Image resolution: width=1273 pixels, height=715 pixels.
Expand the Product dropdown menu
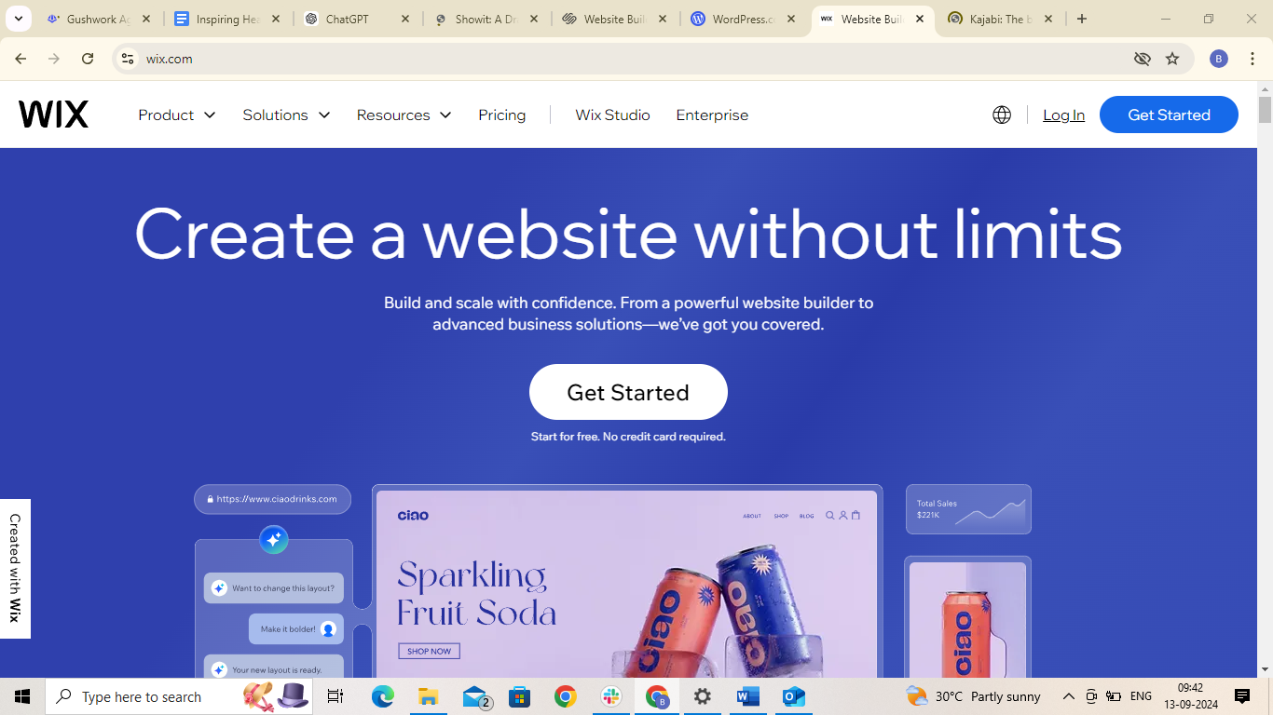click(x=177, y=115)
